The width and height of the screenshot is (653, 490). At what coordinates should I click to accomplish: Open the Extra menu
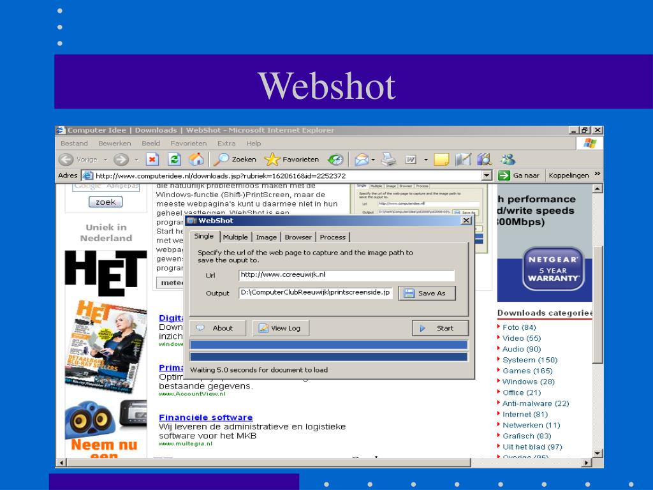226,144
